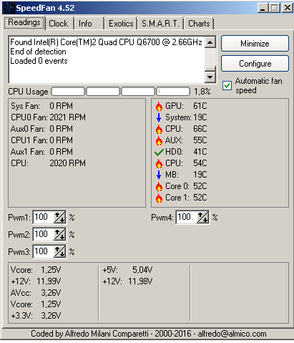Viewport: 294px width, 343px height.
Task: Click the second CPU usage bar
Action: (103, 92)
